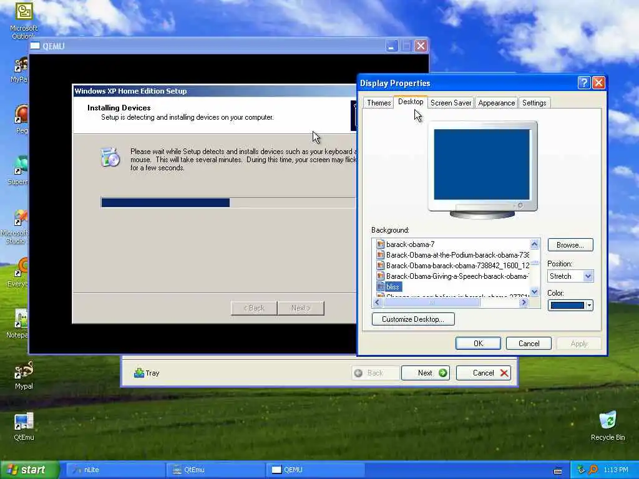Click the system tray icon beside the magnifier
The height and width of the screenshot is (479, 639).
pyautogui.click(x=581, y=470)
